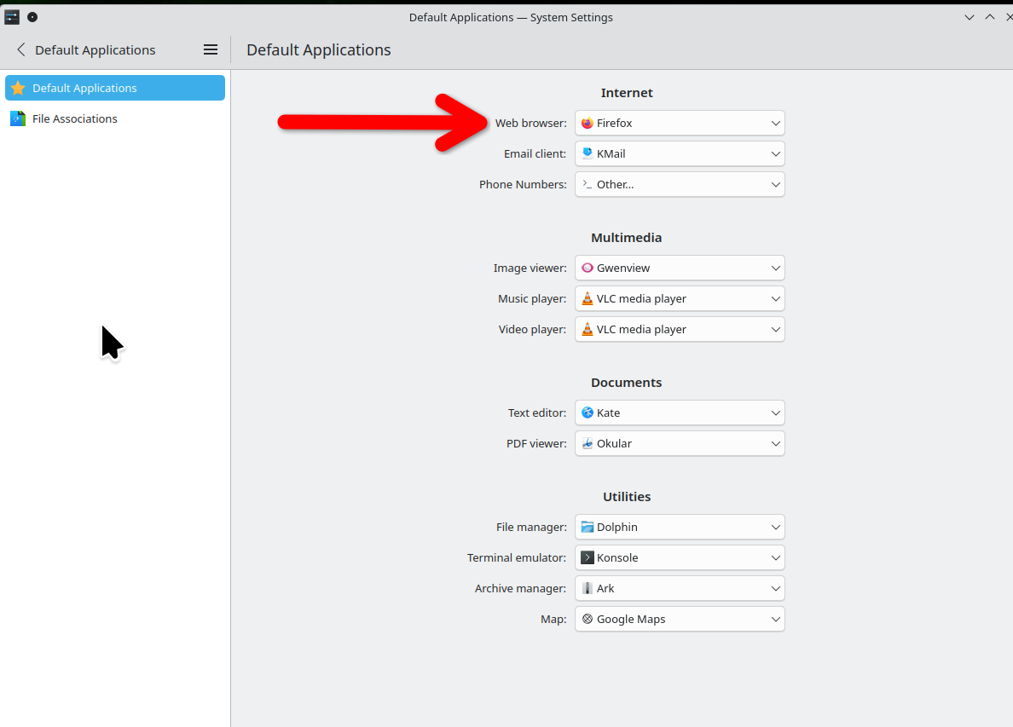The image size is (1013, 727).
Task: Change the Text editor selection
Action: (680, 413)
